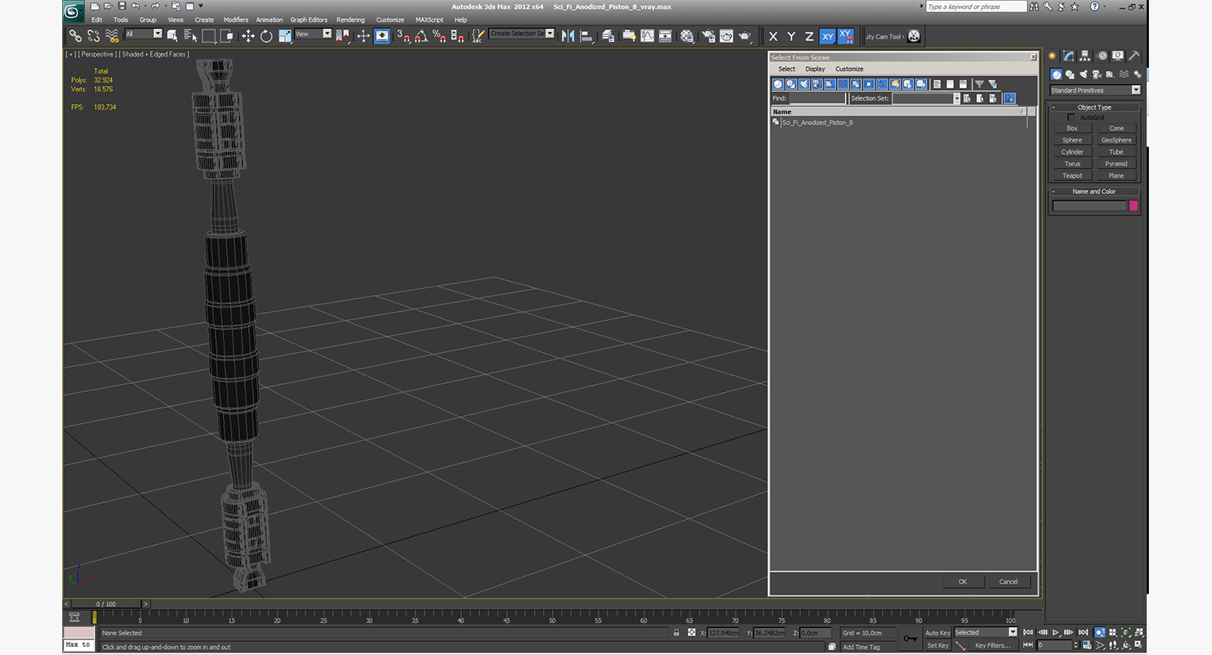Toggle Display Geometry filter in Select From Scene

778,84
